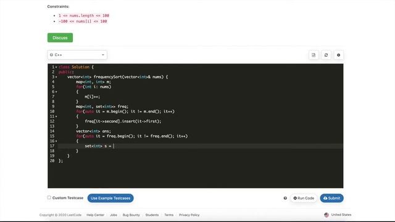Click Use Example Testcases button

(110, 198)
